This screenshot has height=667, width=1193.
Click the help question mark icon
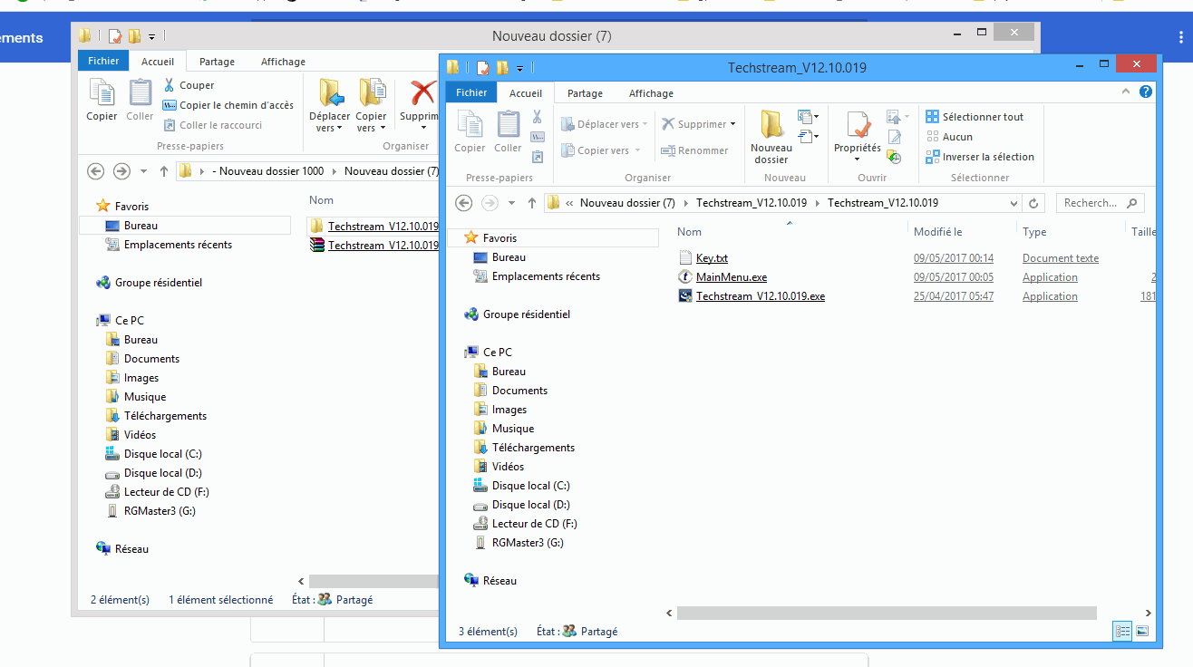pos(1146,92)
